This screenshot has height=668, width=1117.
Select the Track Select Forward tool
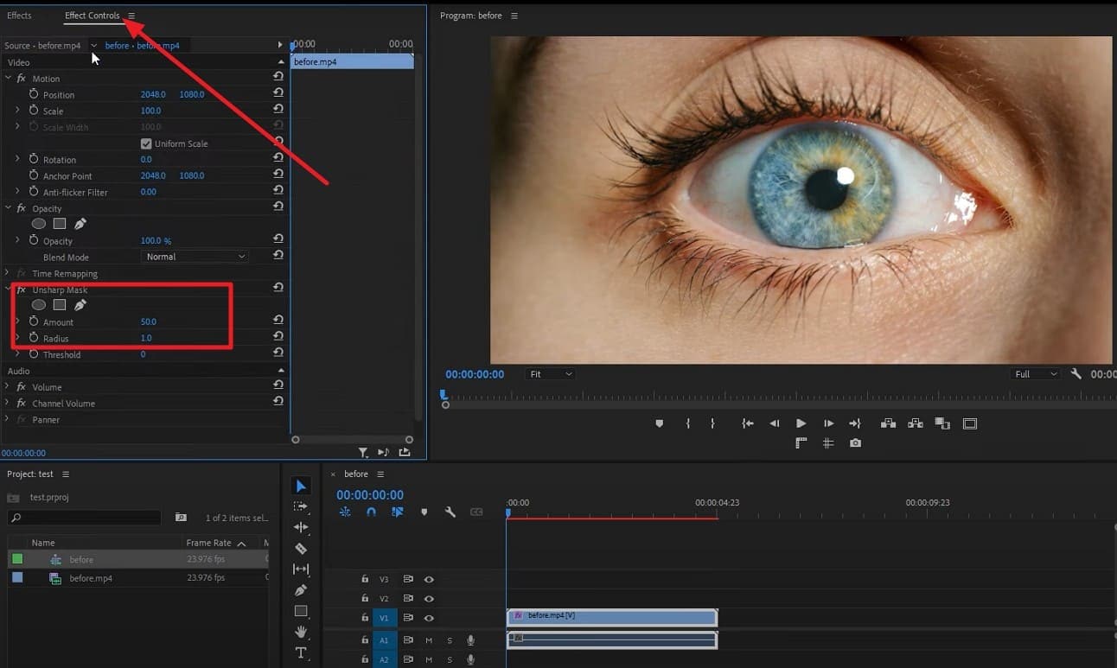tap(301, 507)
